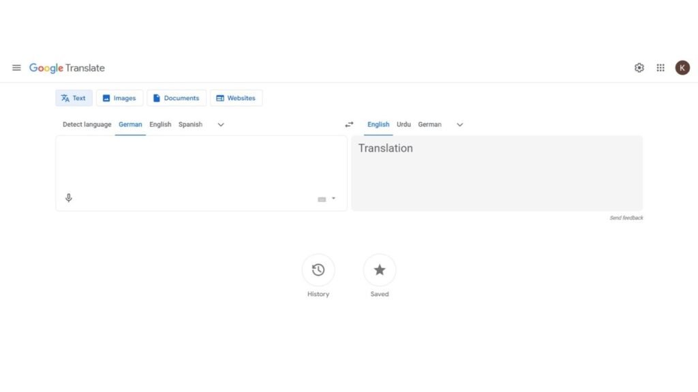Select English as target language
The width and height of the screenshot is (698, 392).
click(x=378, y=125)
